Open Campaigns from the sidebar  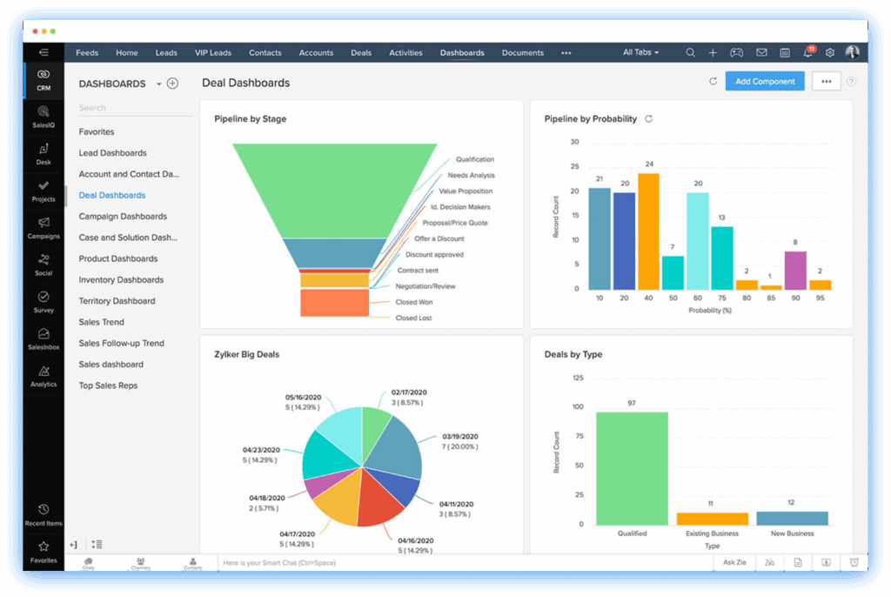pyautogui.click(x=44, y=228)
